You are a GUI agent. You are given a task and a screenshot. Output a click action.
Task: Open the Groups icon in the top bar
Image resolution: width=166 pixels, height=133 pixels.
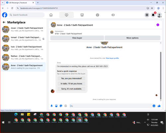[x=98, y=15]
